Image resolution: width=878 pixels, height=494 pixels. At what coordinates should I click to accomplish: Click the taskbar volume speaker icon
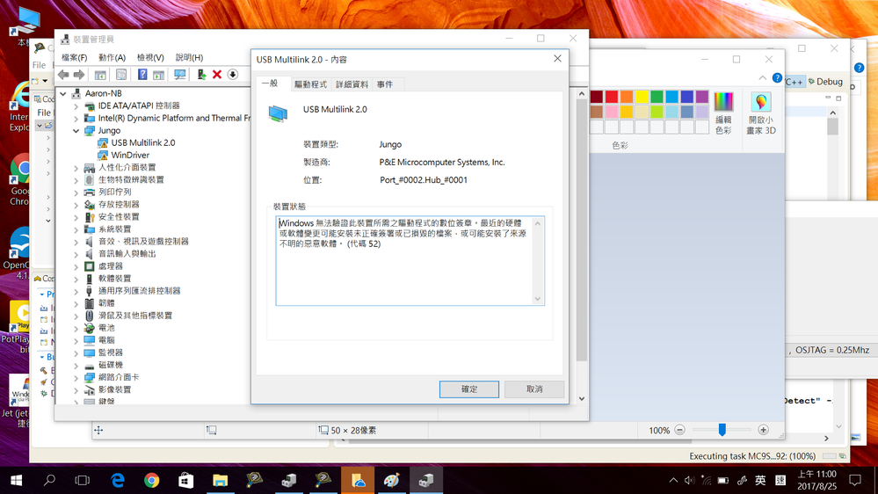(689, 481)
